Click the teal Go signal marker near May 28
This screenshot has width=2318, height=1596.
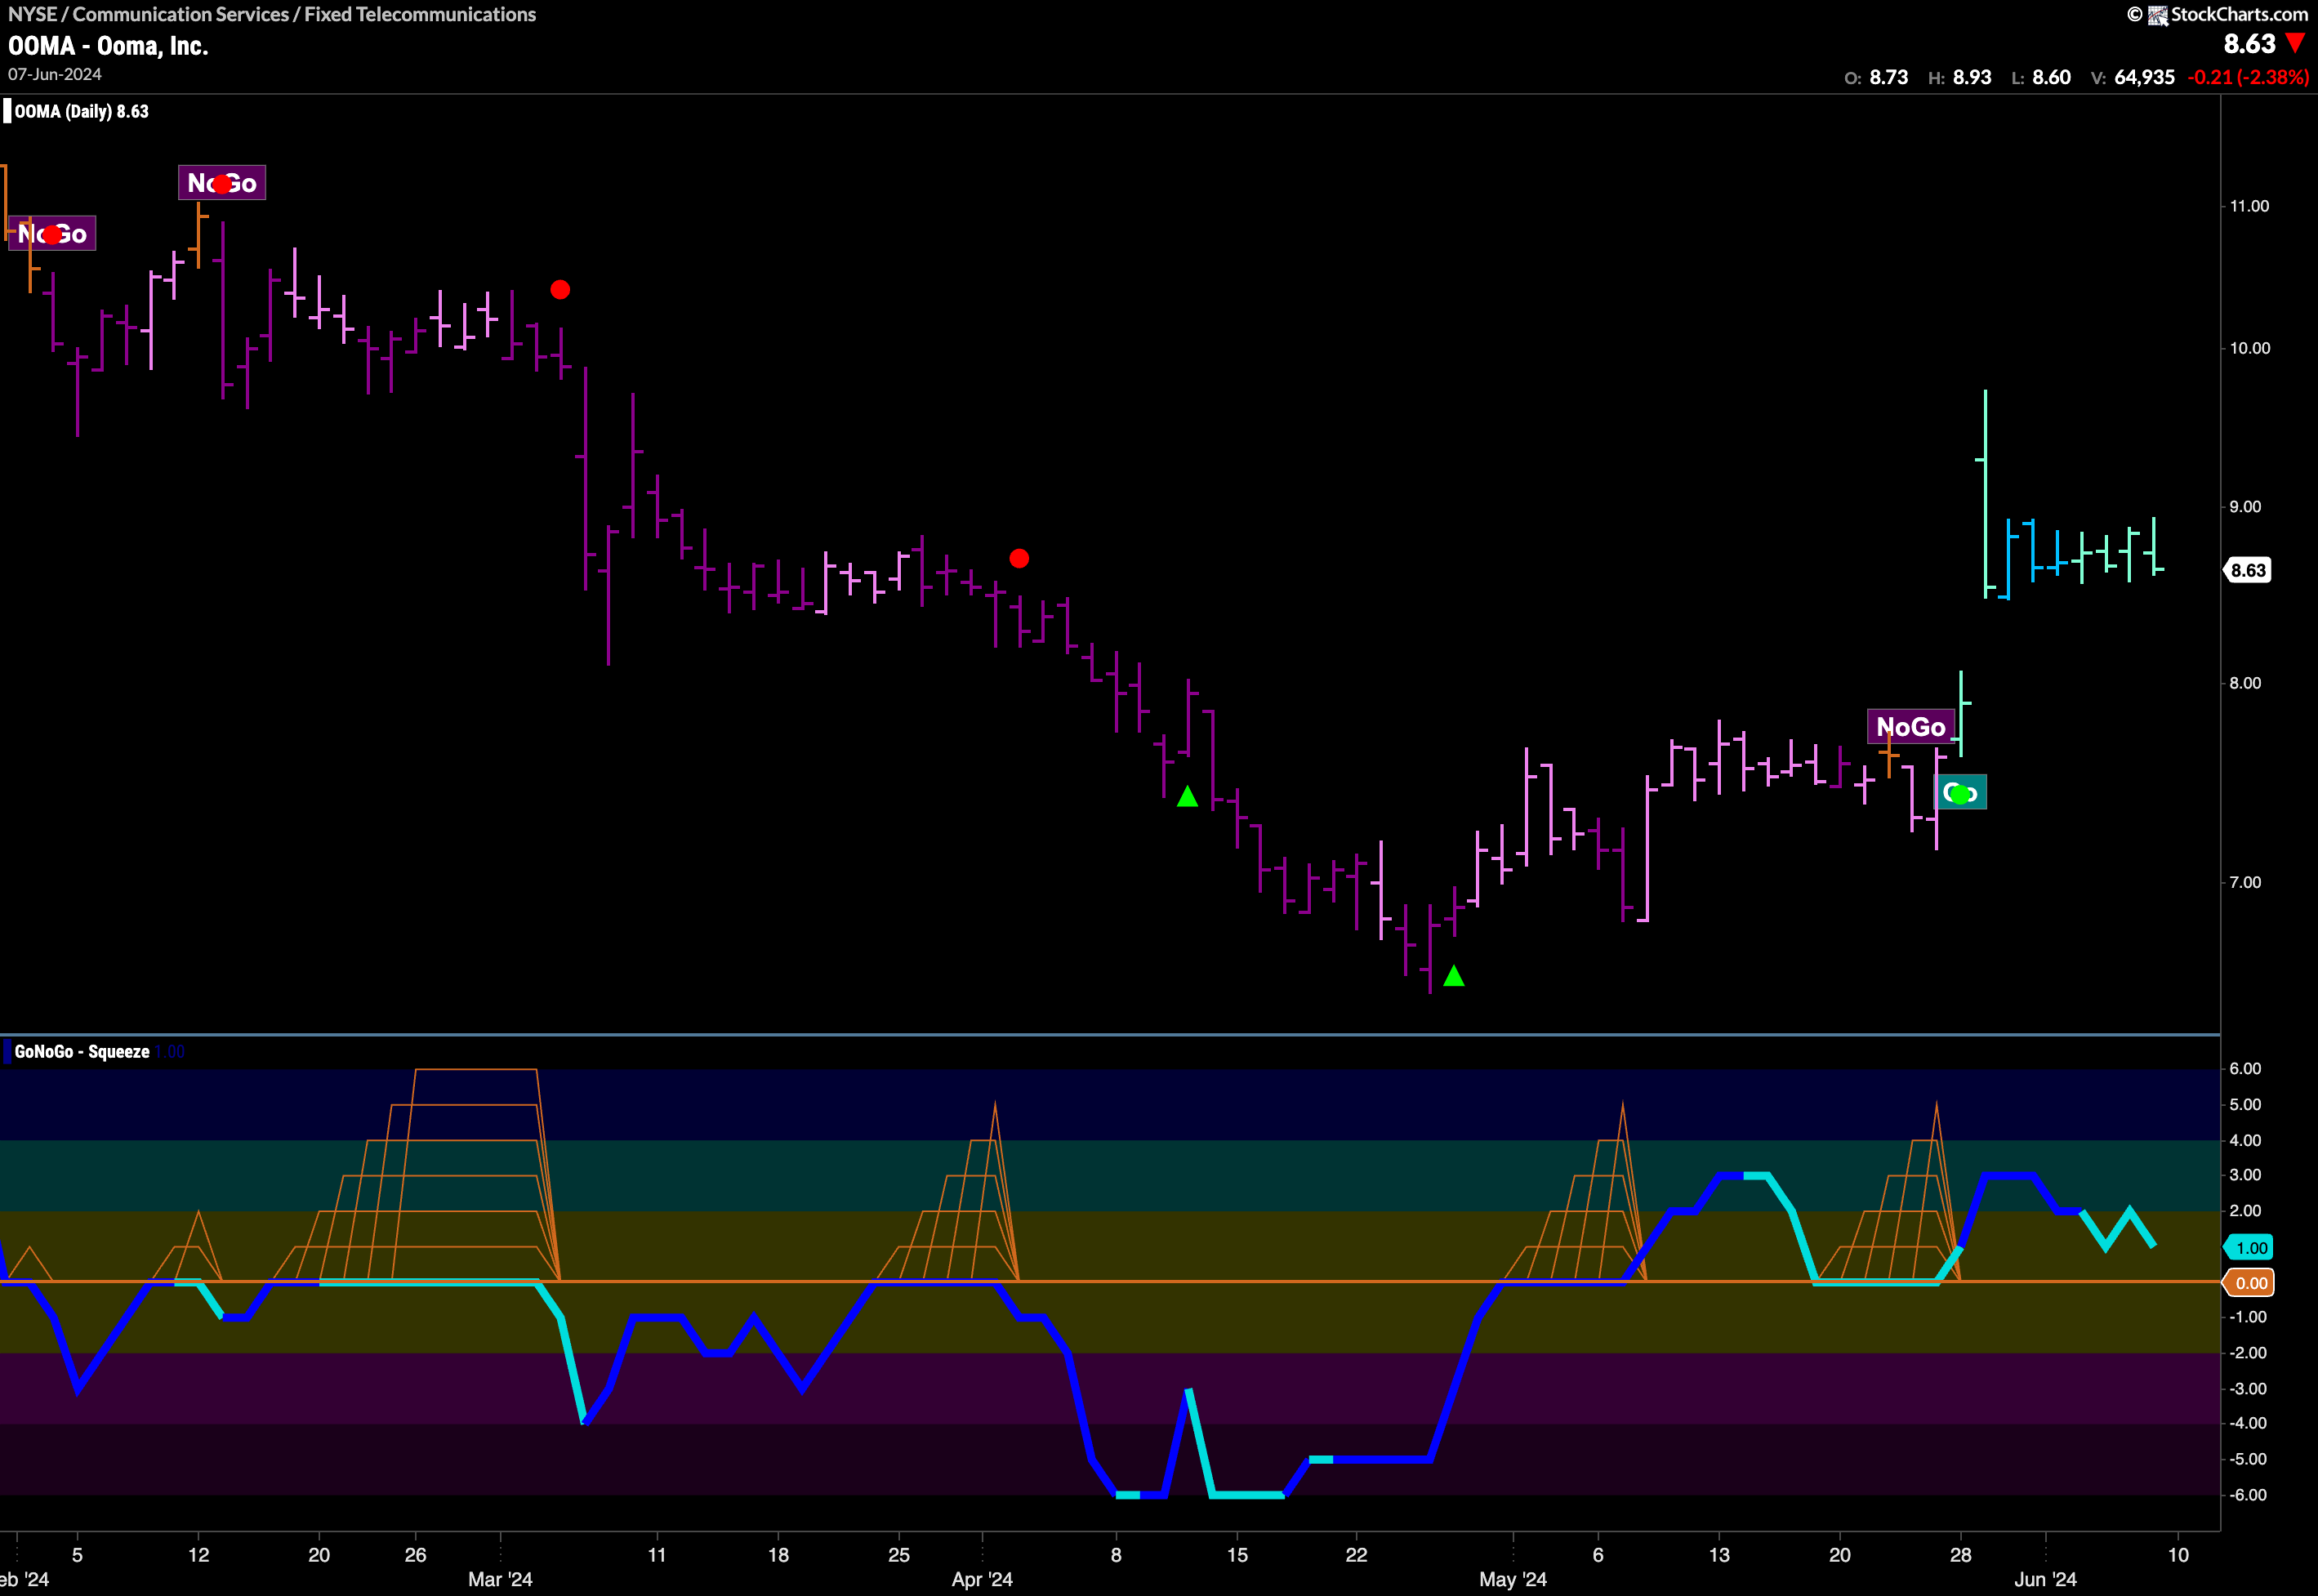[1961, 793]
